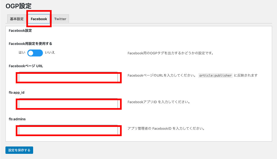Open the 基本設定 tab
This screenshot has width=277, height=159.
pyautogui.click(x=17, y=19)
